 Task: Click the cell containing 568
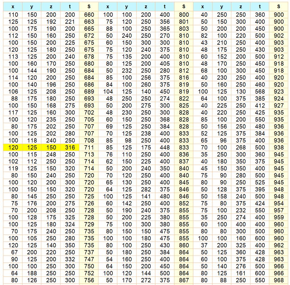click(x=260, y=91)
